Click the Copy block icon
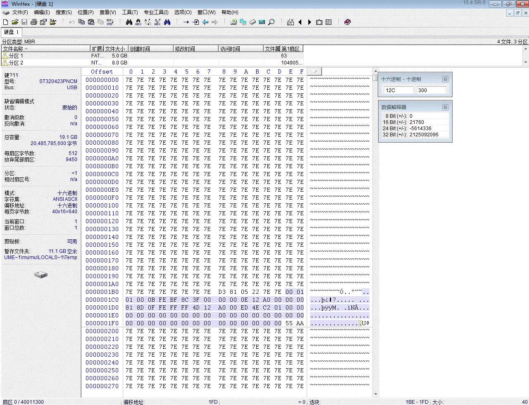 tap(81, 22)
